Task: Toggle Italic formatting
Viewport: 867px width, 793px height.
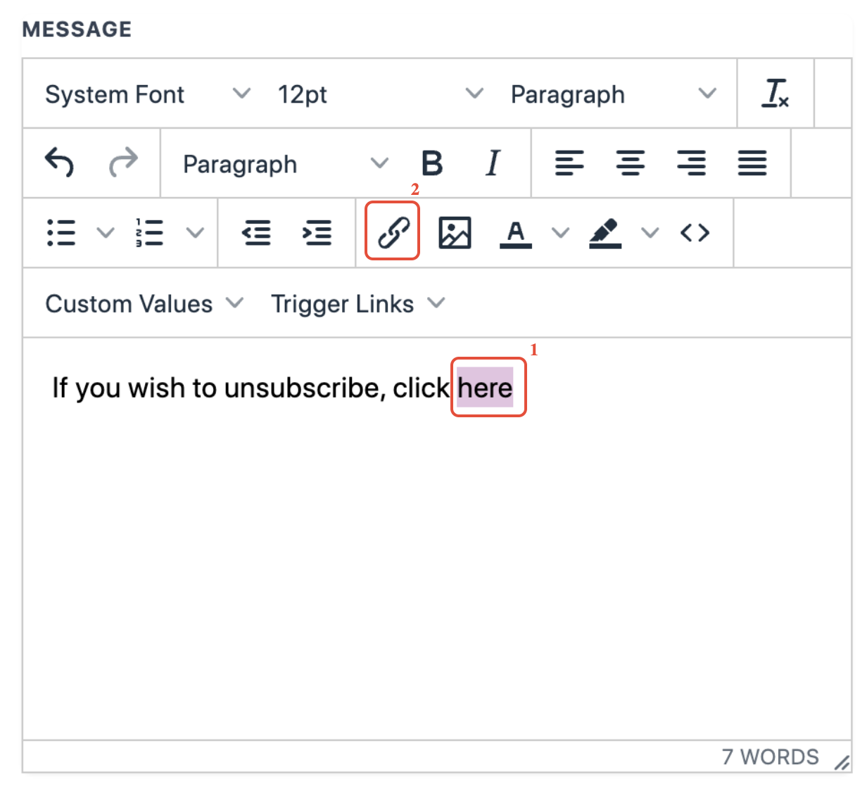Action: click(493, 163)
